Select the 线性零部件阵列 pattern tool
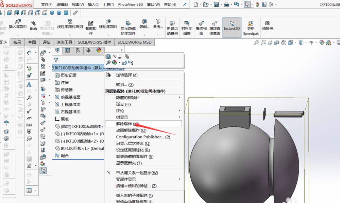 [70, 25]
